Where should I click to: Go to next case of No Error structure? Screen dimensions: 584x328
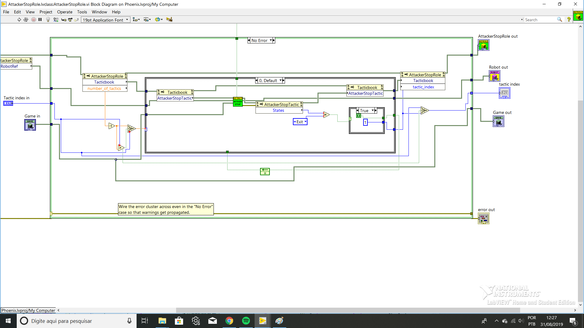point(274,40)
